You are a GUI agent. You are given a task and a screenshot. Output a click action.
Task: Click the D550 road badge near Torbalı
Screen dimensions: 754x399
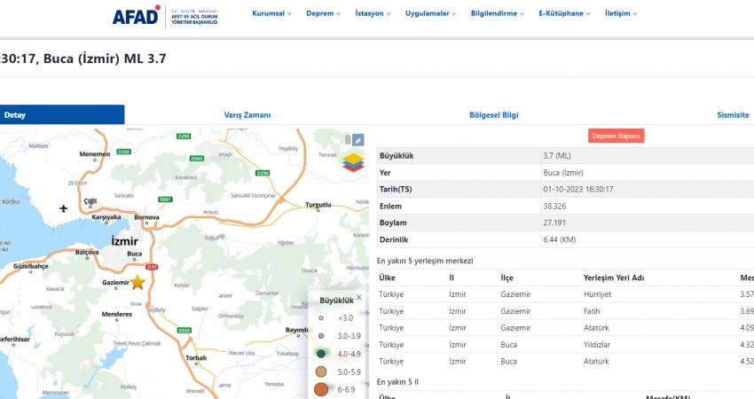click(185, 330)
